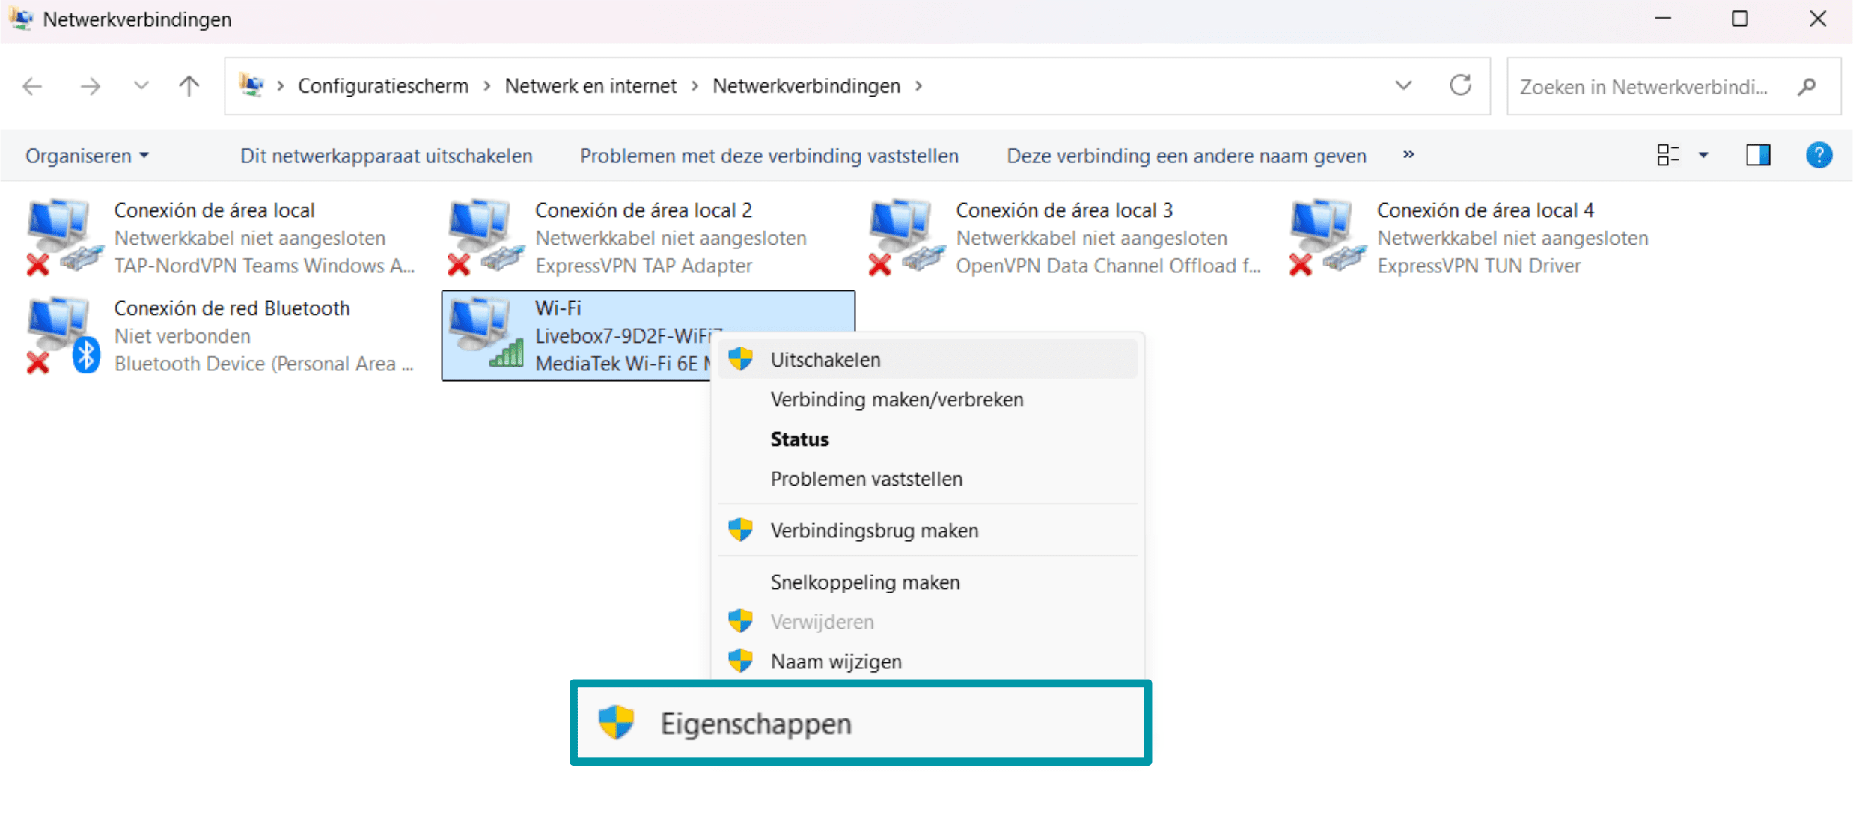The width and height of the screenshot is (1853, 827).
Task: Select the Conexión de área local adapter icon
Action: [x=60, y=236]
